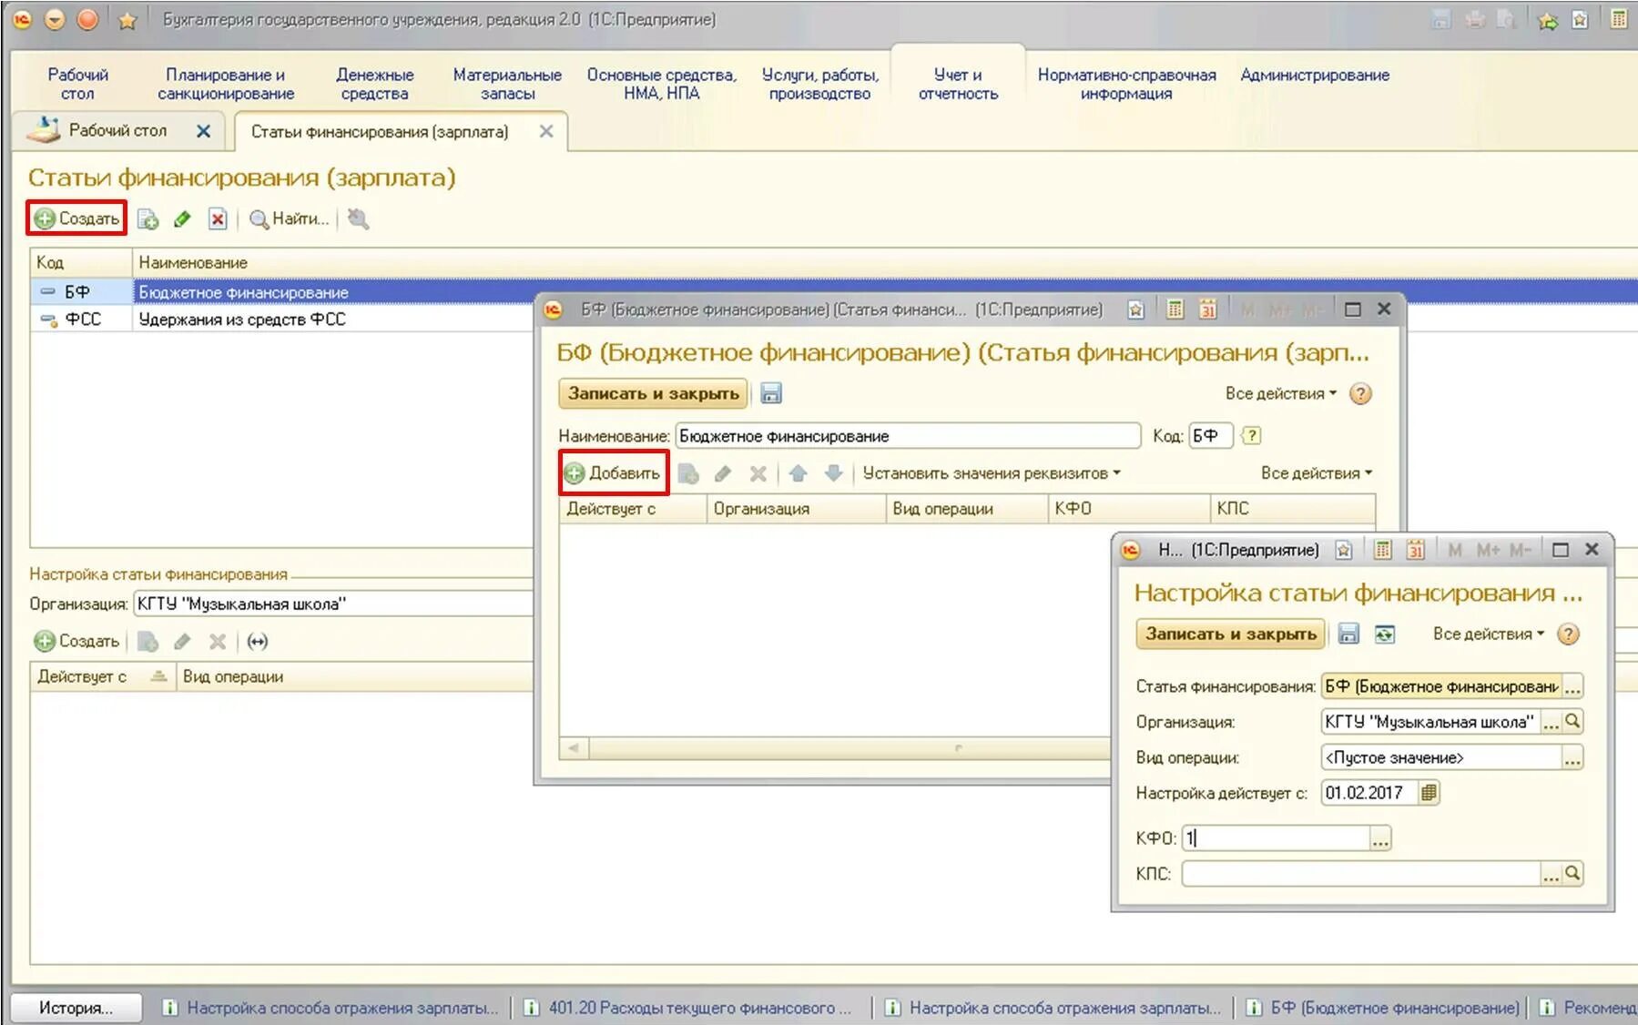Viewport: 1638px width, 1025px height.
Task: Click the Действует с column header in the БФ table
Action: pyautogui.click(x=632, y=509)
